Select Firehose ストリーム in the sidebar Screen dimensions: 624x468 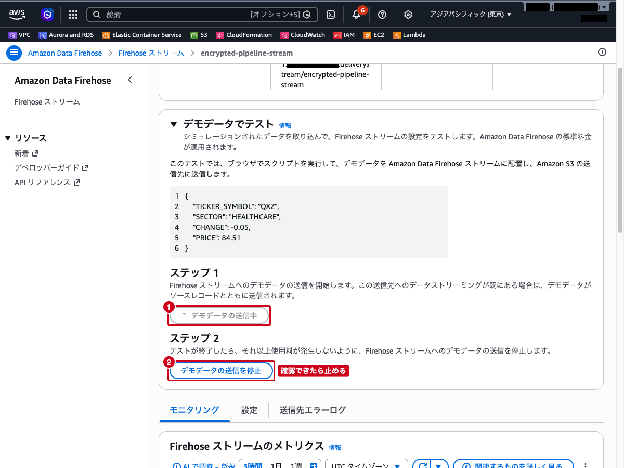coord(47,102)
